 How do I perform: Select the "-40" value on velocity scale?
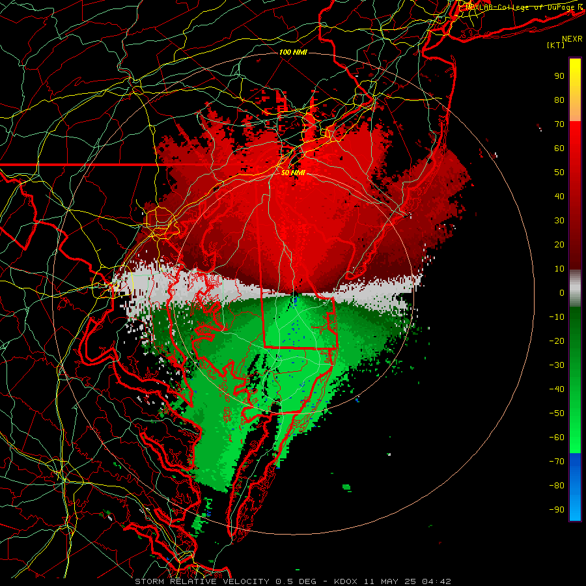coord(557,389)
